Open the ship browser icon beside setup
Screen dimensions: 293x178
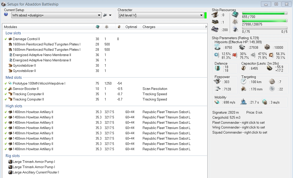point(105,15)
